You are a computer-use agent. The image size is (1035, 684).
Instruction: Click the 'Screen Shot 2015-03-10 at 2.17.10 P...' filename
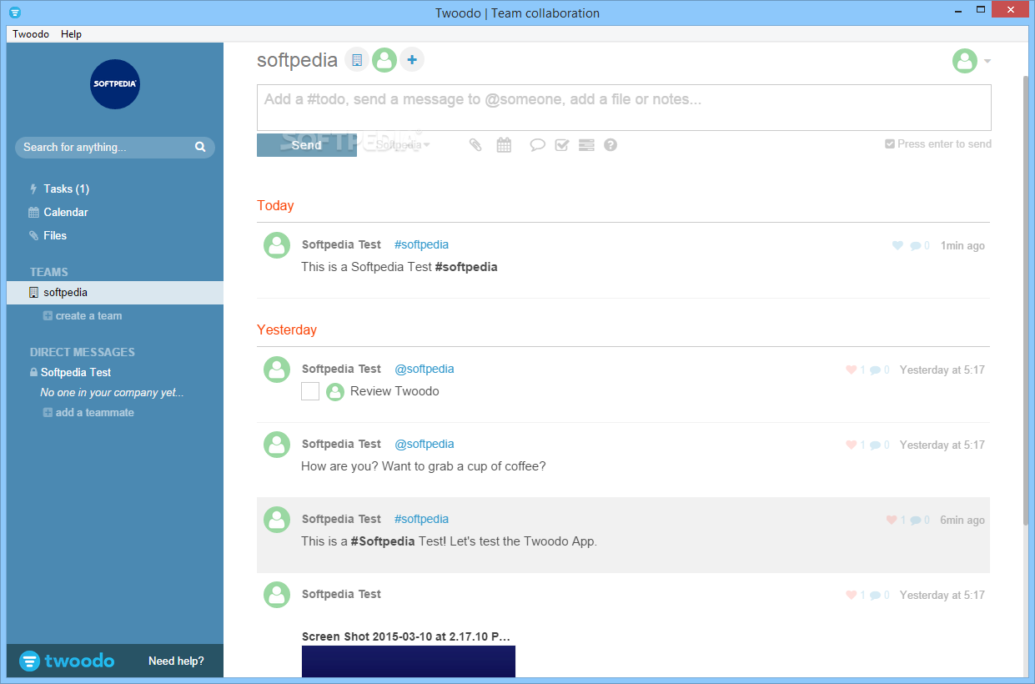click(406, 636)
